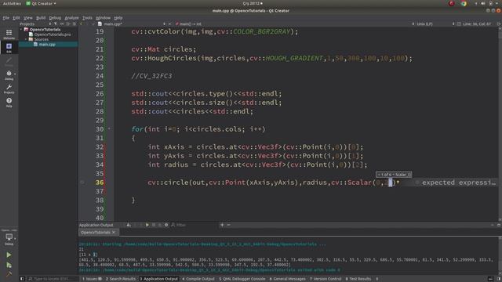Open the File menu
502x282 pixels.
pos(6,18)
